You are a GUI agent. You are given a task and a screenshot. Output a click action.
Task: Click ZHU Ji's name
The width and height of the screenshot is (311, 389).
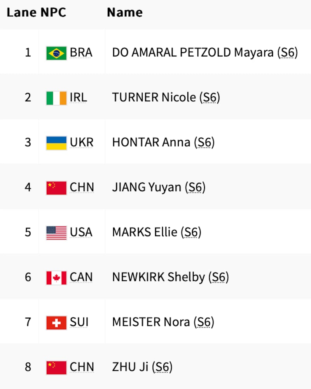pos(130,368)
